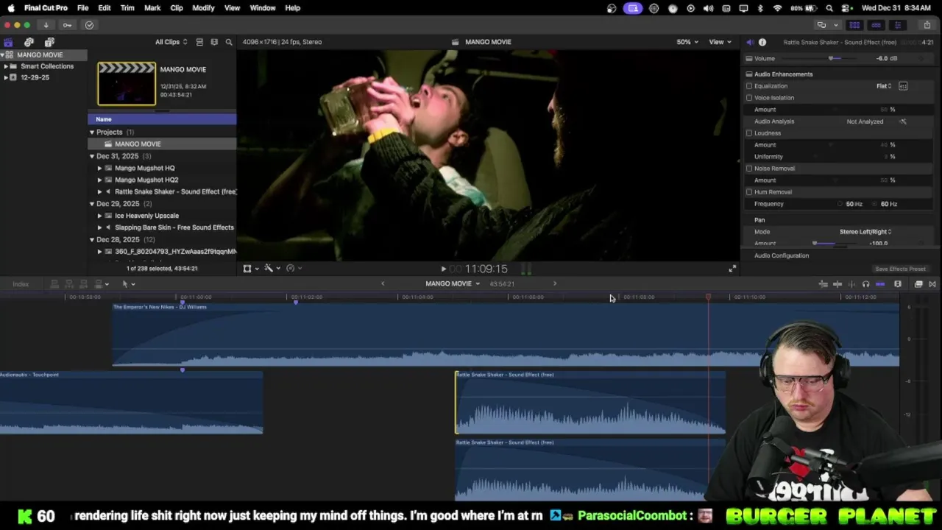Click the browser search magnifier
The image size is (942, 530).
pyautogui.click(x=229, y=42)
